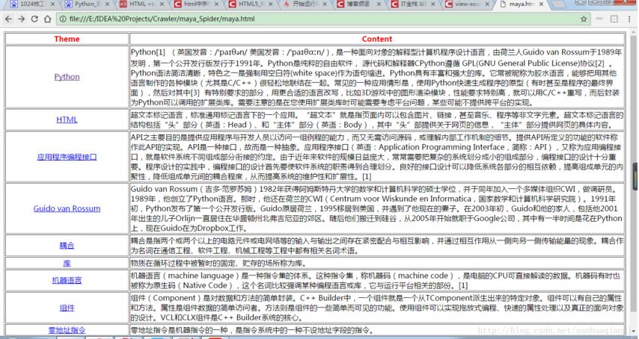This screenshot has height=339, width=639.
Task: Switch to the 1024 tab
Action: pos(33,4)
